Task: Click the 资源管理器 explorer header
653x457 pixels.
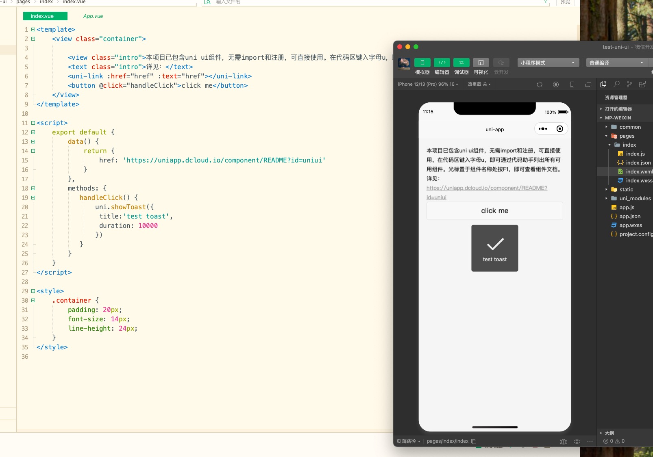Action: pyautogui.click(x=616, y=97)
